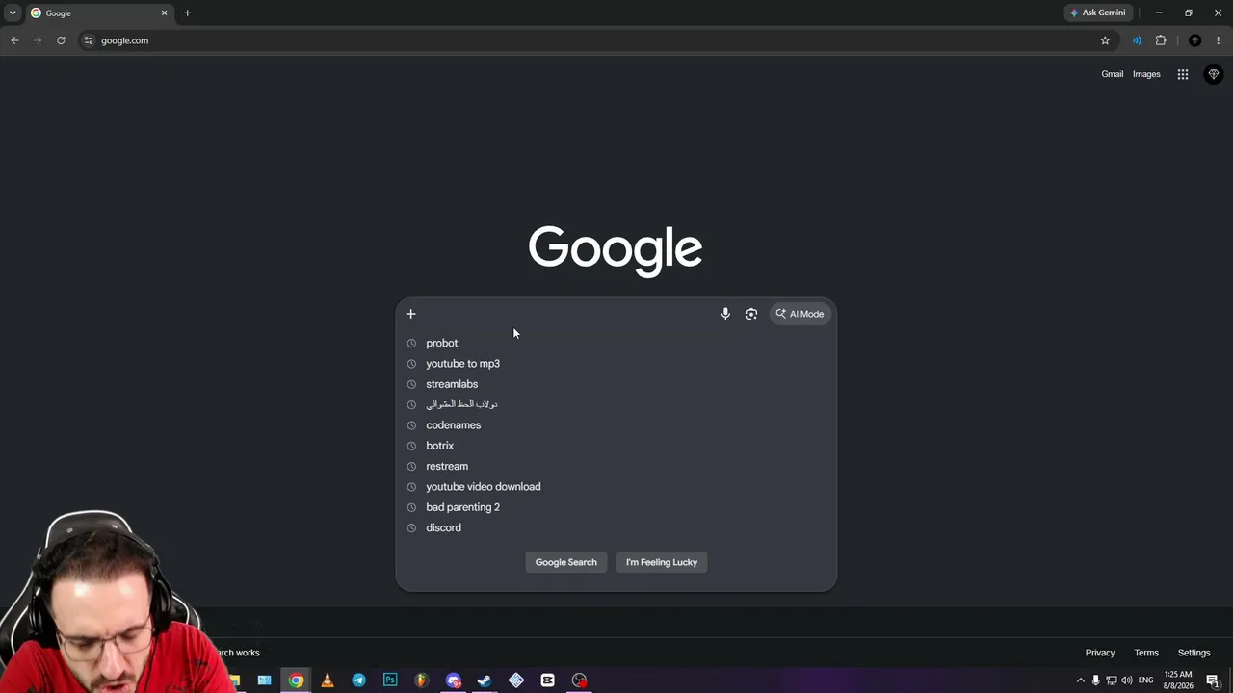Go back to the previous page
Screen dimensions: 1233x693
pyautogui.click(x=14, y=40)
